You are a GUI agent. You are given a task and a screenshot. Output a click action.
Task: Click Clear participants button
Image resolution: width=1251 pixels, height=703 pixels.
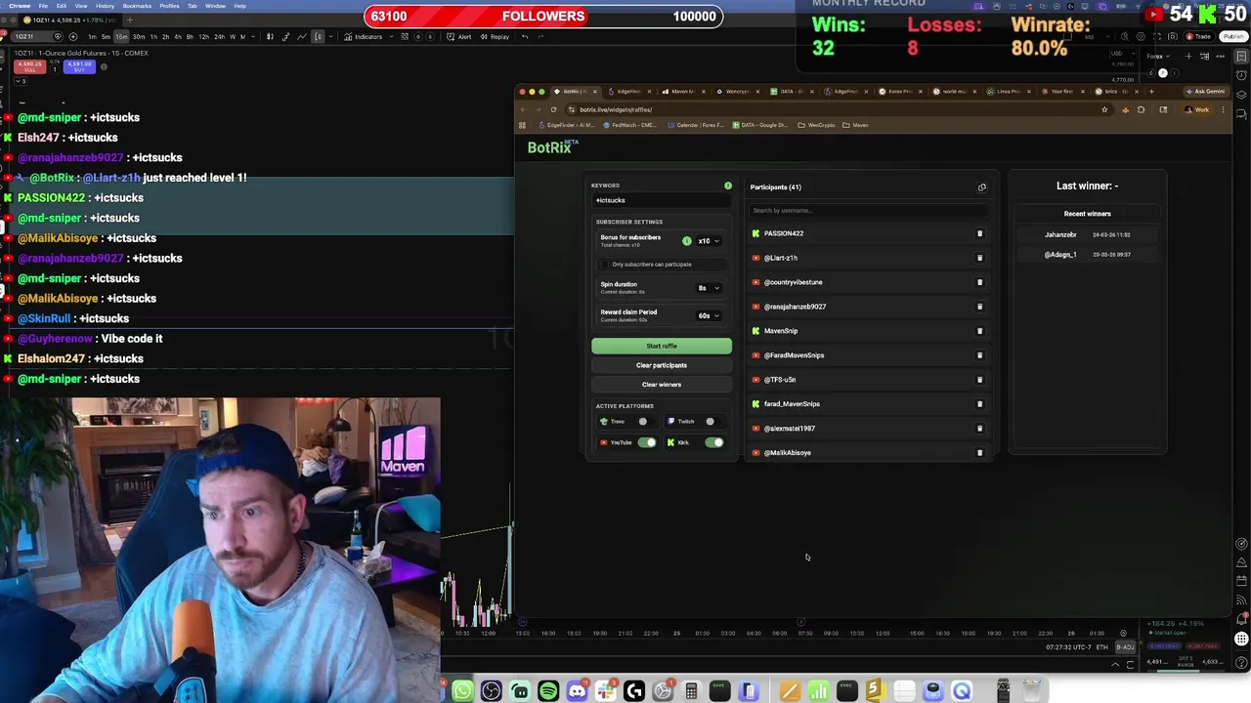662,365
